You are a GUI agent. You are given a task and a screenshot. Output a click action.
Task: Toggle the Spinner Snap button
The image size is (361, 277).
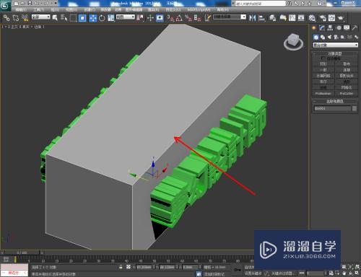pos(197,18)
